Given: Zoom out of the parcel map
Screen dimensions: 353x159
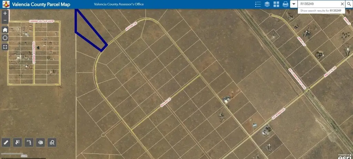Looking at the screenshot, I should [5, 21].
